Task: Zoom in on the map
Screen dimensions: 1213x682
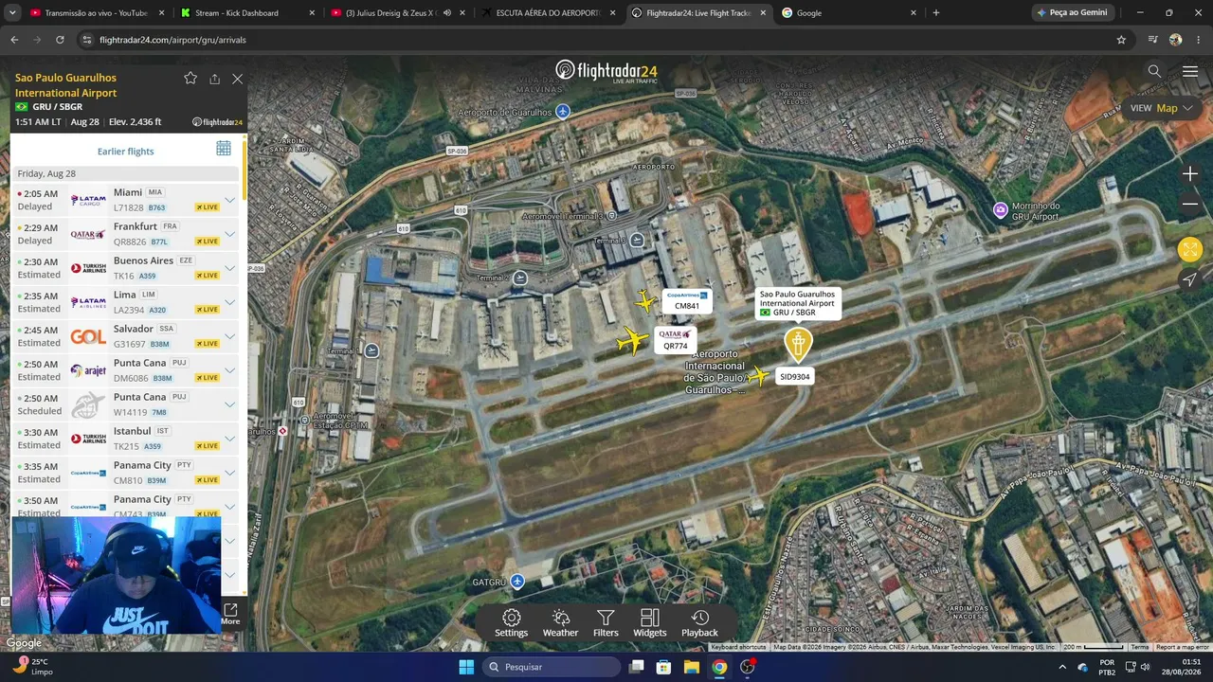Action: coord(1190,174)
